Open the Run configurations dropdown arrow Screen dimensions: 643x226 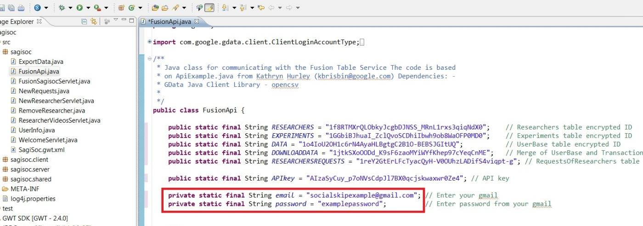88,7
